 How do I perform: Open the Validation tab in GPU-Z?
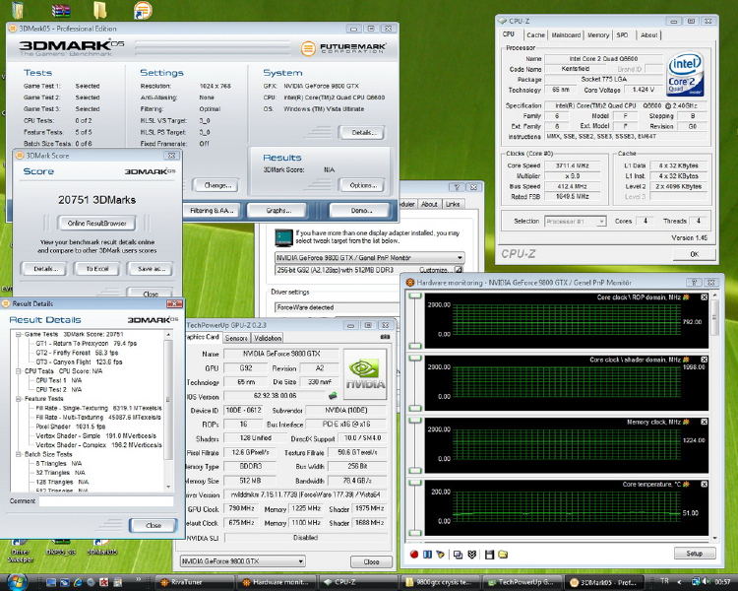(x=268, y=339)
